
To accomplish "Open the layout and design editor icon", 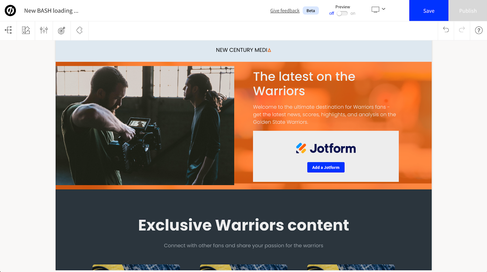I will [x=26, y=30].
